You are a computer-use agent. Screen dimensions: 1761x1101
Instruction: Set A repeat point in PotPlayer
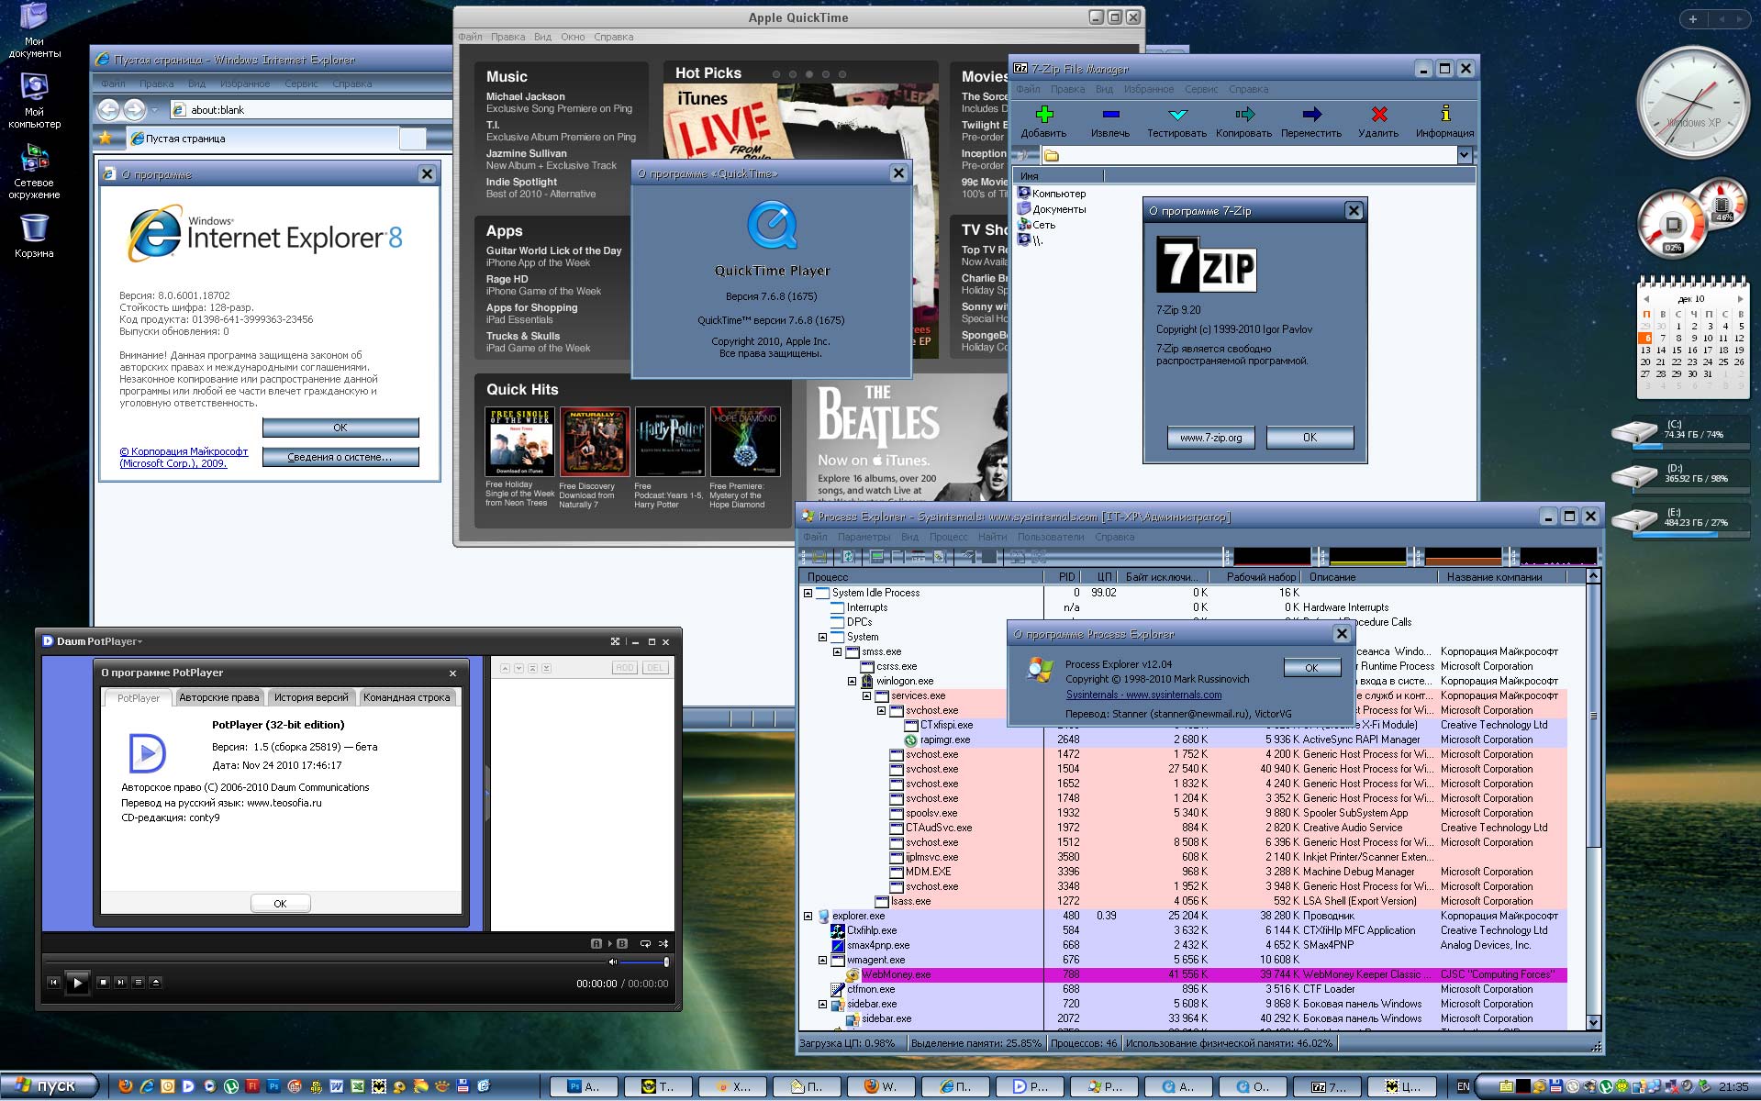pos(596,943)
